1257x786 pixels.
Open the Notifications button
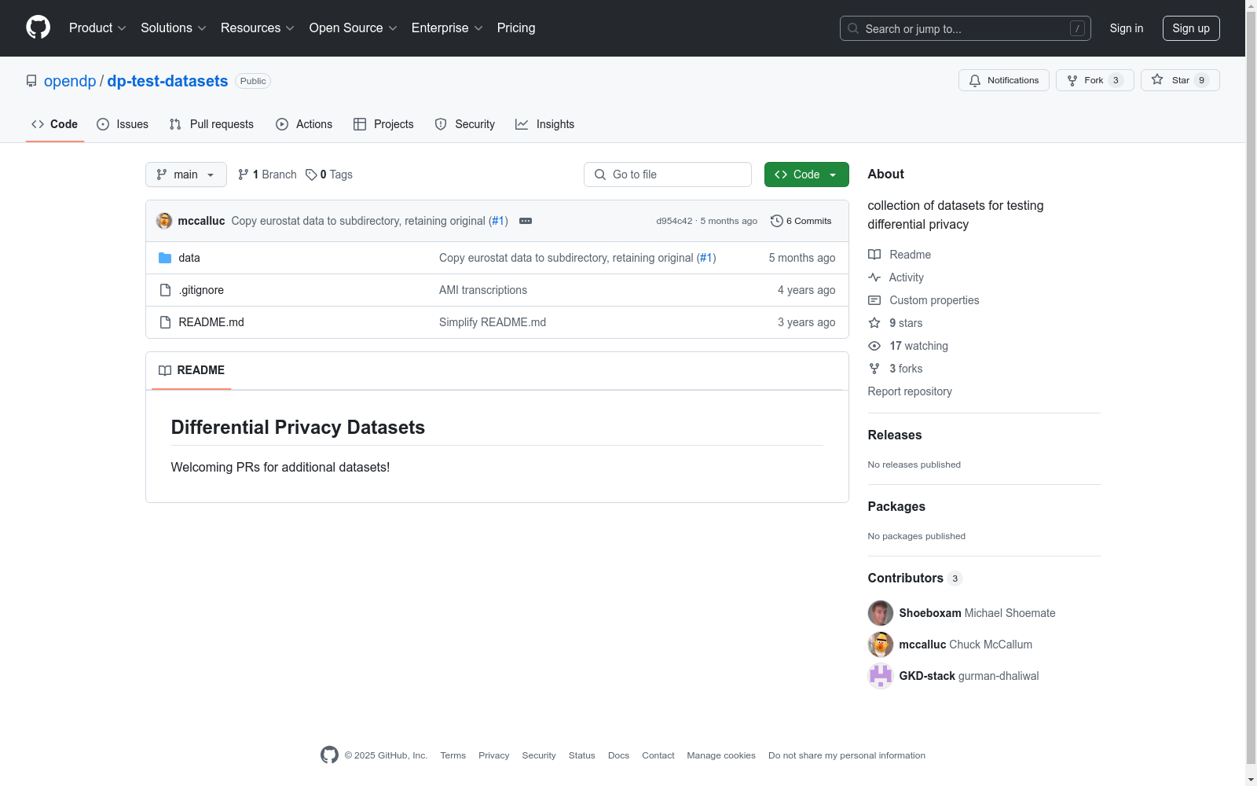point(1003,80)
